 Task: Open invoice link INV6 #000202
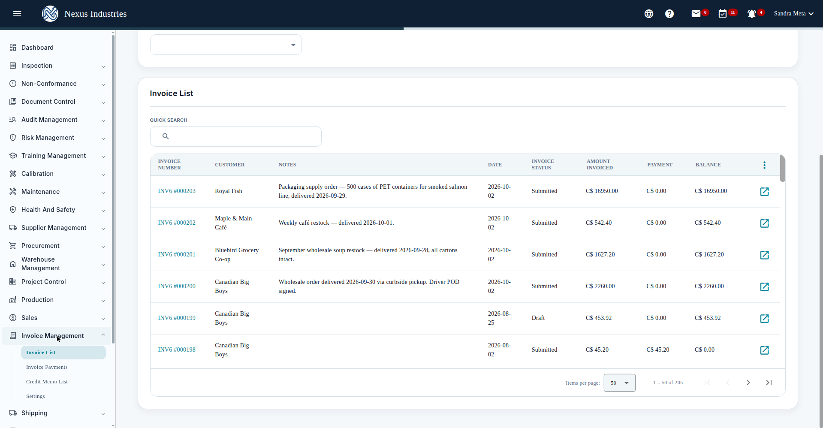(177, 223)
